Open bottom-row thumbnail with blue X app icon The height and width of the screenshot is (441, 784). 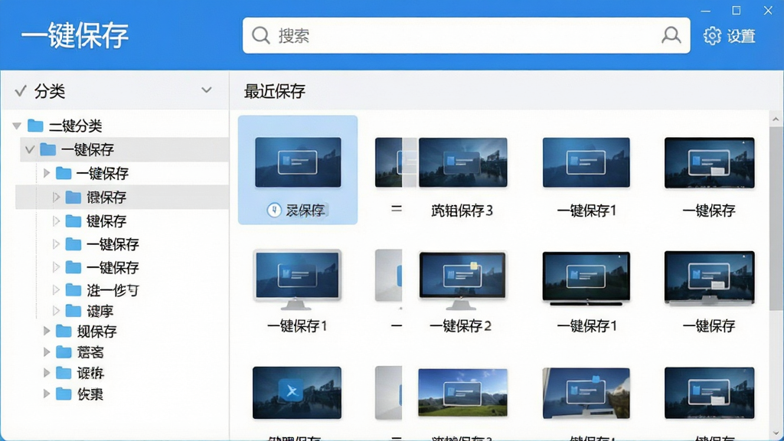(x=297, y=393)
